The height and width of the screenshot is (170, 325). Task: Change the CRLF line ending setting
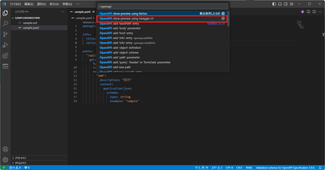point(239,167)
